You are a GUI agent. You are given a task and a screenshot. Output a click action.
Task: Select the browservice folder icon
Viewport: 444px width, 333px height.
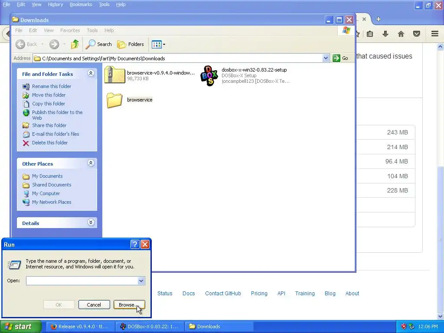114,100
